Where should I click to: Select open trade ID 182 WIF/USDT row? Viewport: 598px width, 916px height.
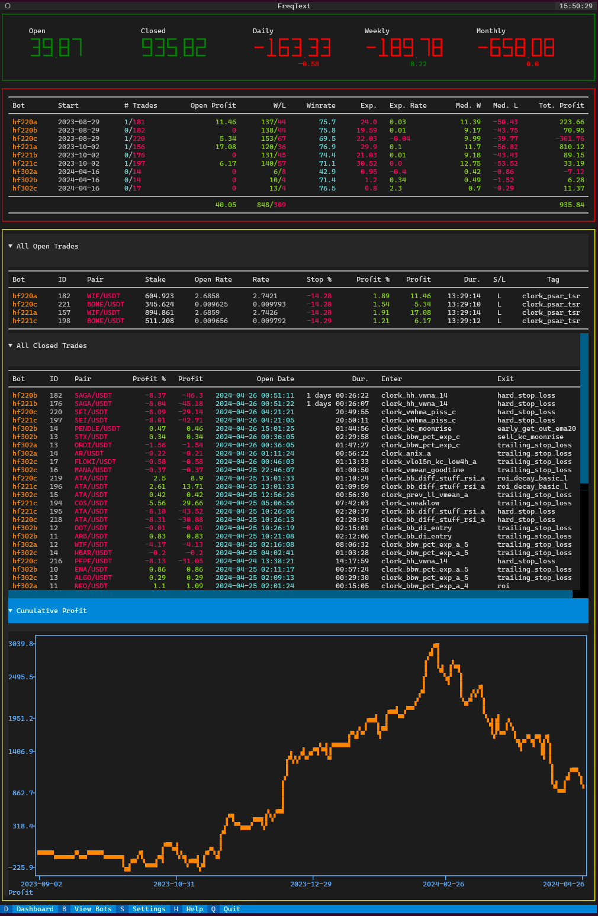pos(298,296)
